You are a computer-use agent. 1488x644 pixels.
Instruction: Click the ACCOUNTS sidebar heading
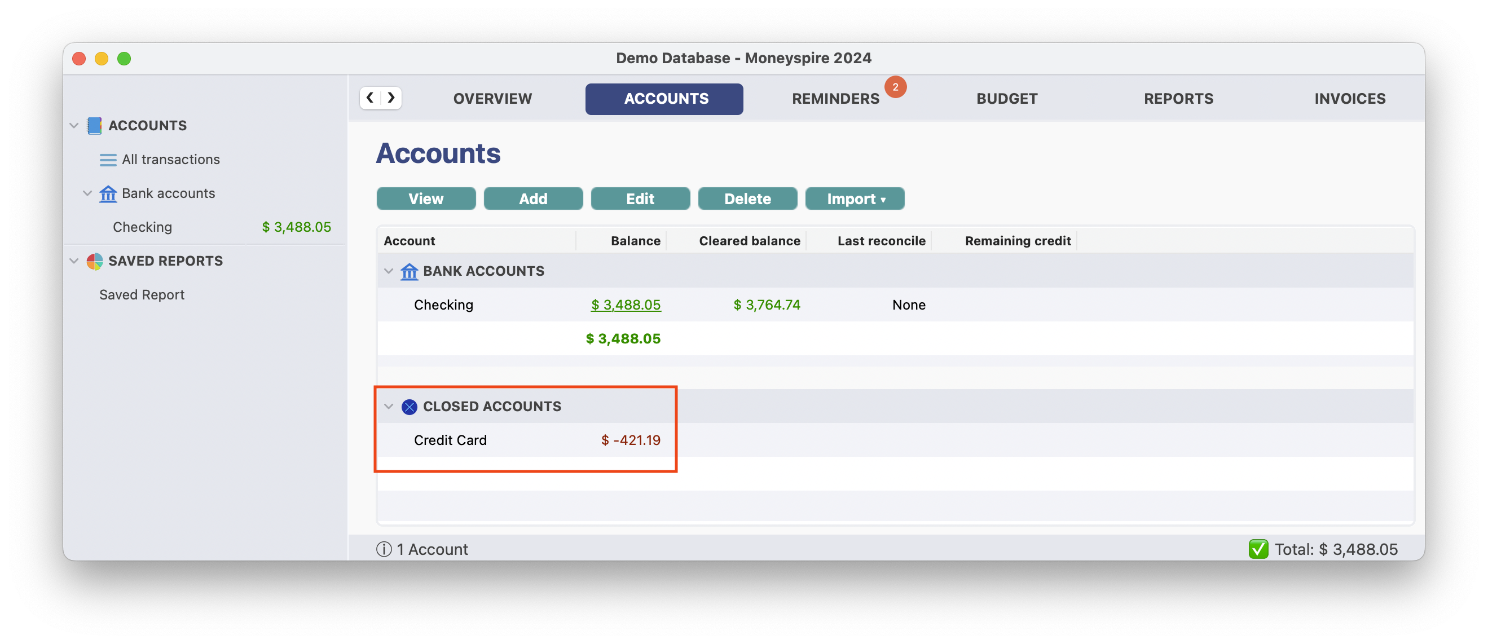pyautogui.click(x=147, y=125)
